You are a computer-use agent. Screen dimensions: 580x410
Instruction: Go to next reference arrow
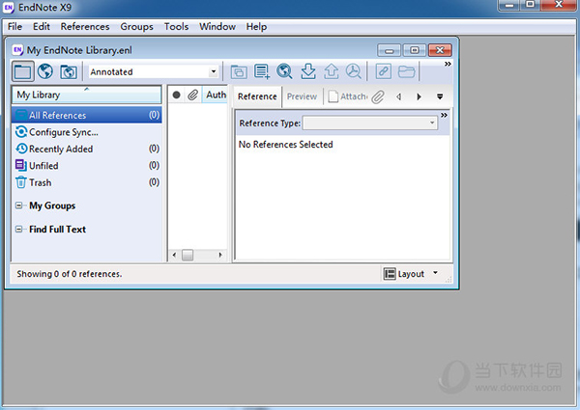(x=419, y=96)
